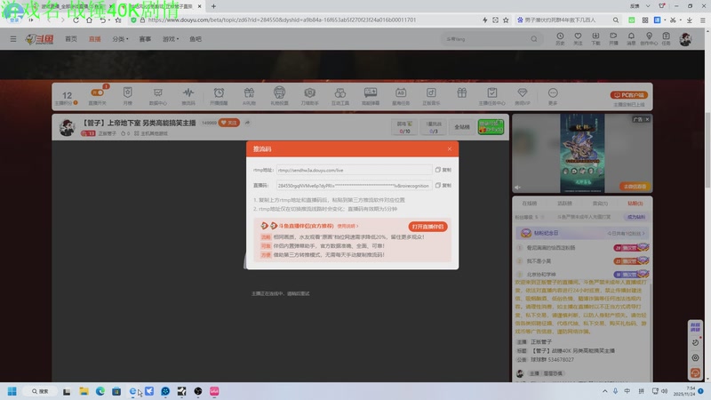Viewport: 711px width, 400px height.
Task: Open the 钻粉纪念日 banner
Action: (x=582, y=233)
